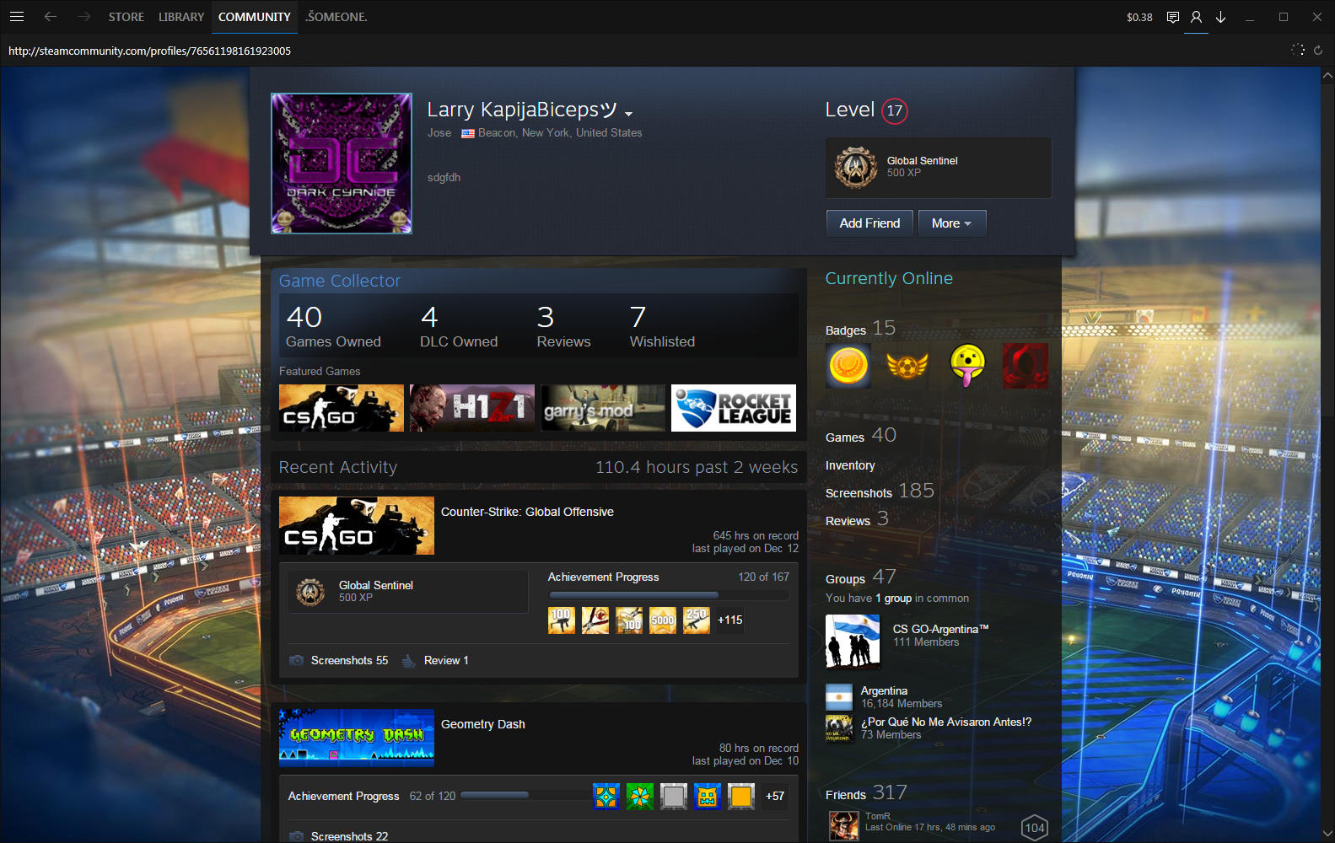Click the golden coin badge

tap(848, 365)
